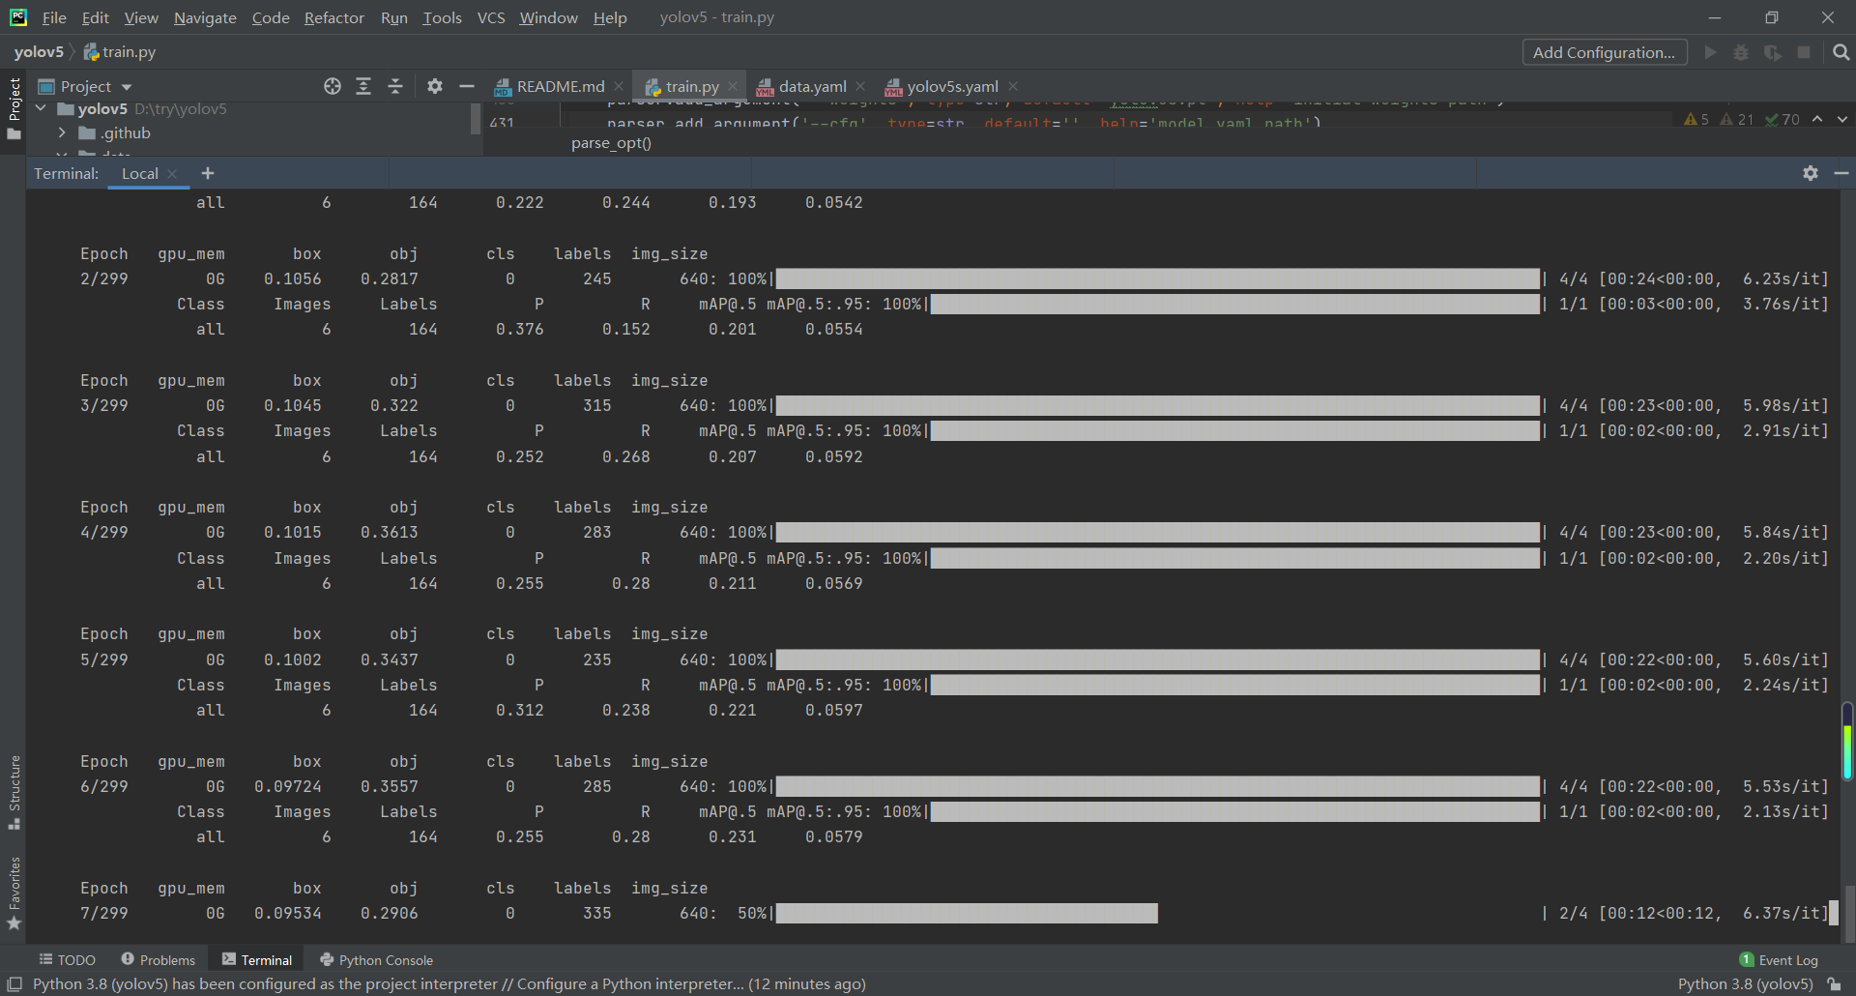This screenshot has height=996, width=1856.
Task: Click the Run play icon in toolbar
Action: (x=1710, y=52)
